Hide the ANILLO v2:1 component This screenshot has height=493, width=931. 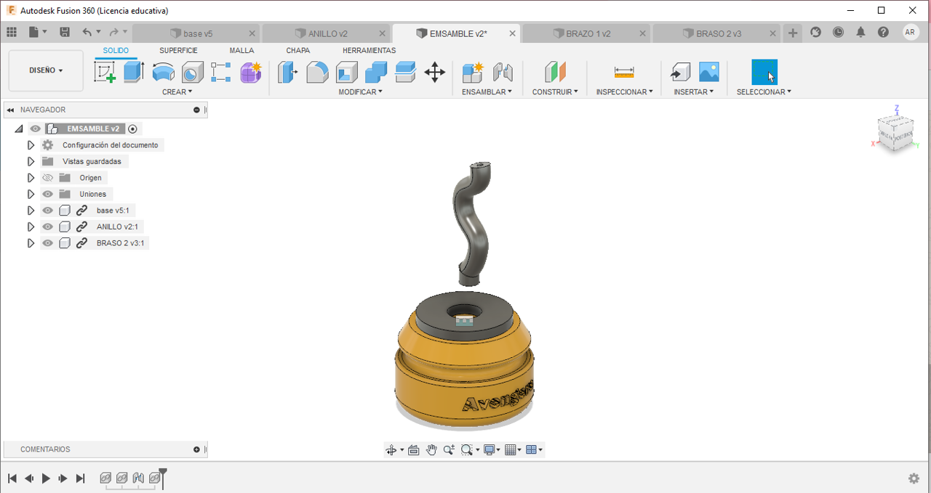(x=48, y=227)
